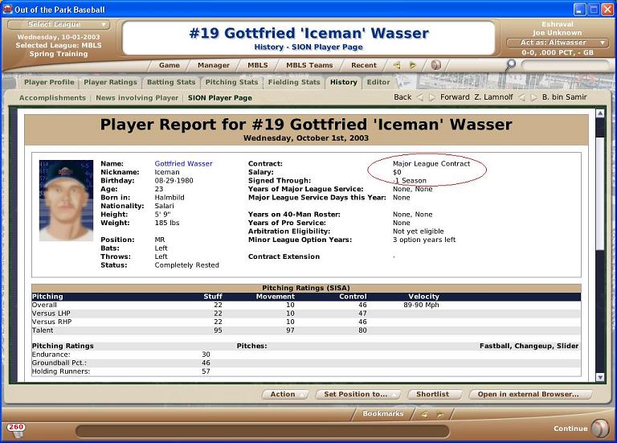
Task: Click the player report vertical scrollbar
Action: 599,241
